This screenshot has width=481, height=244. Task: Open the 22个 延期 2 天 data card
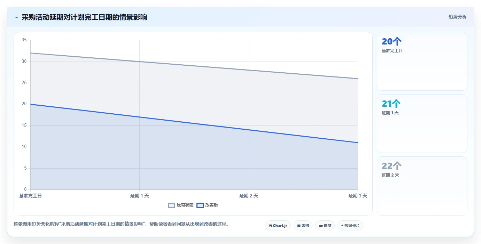[422, 186]
